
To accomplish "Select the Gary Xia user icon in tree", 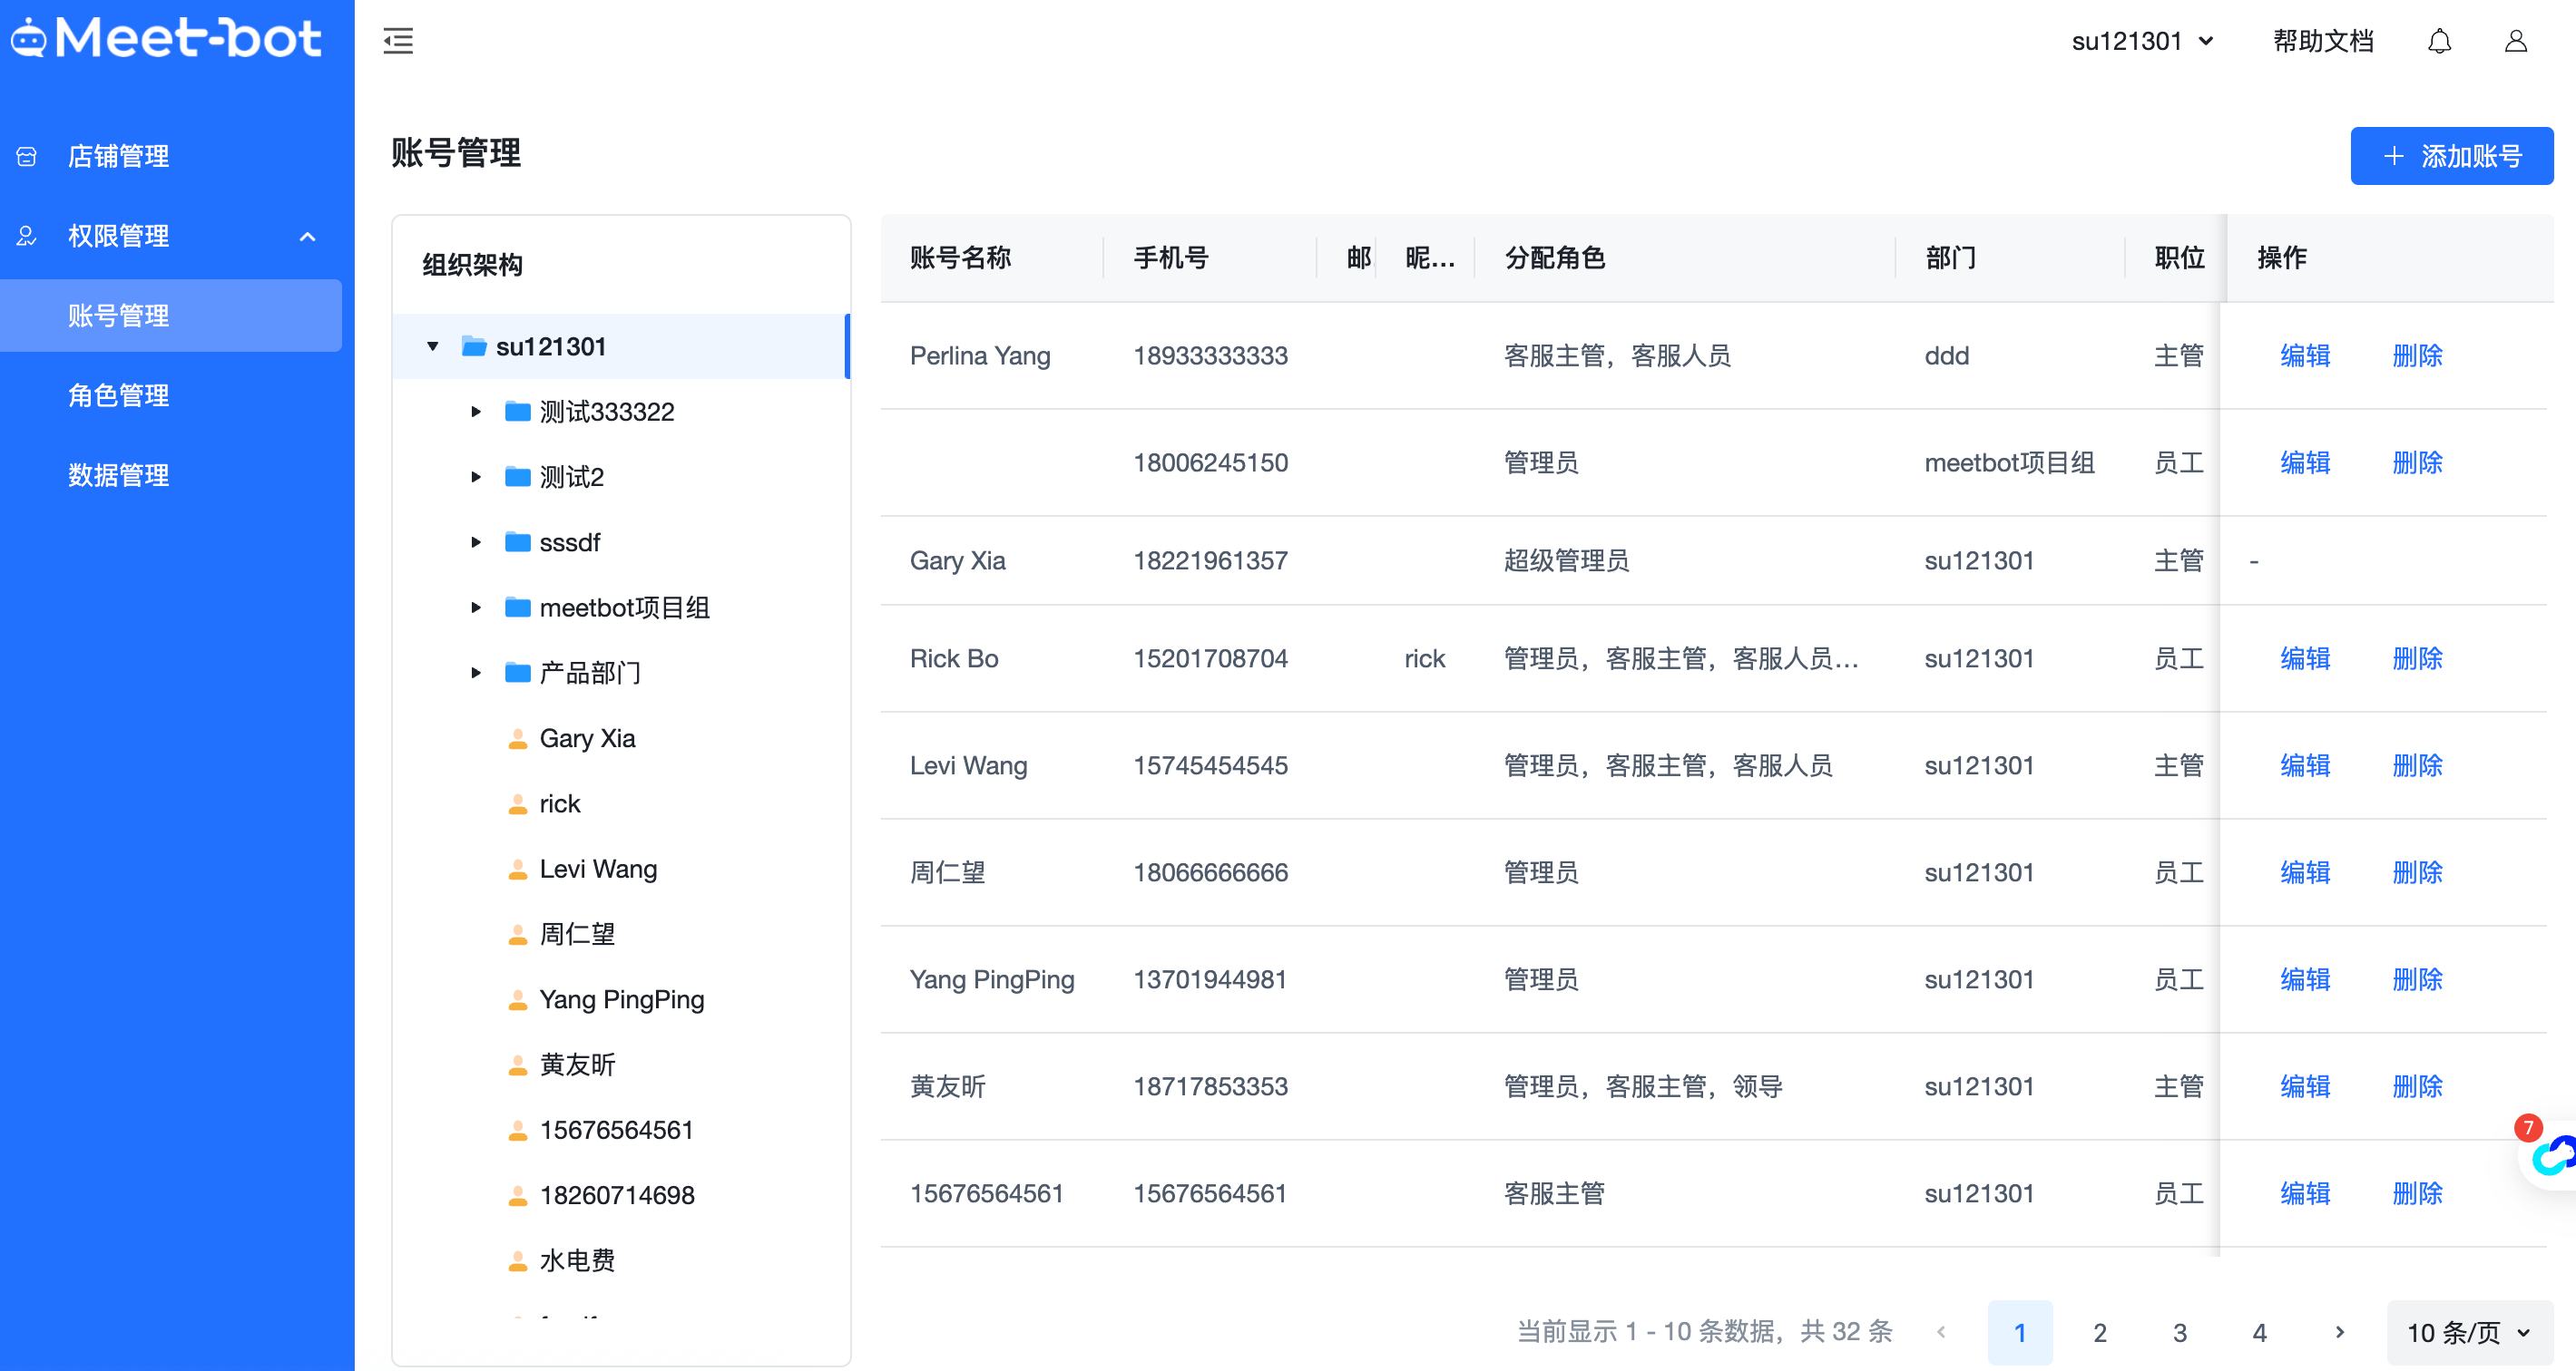I will pos(517,738).
